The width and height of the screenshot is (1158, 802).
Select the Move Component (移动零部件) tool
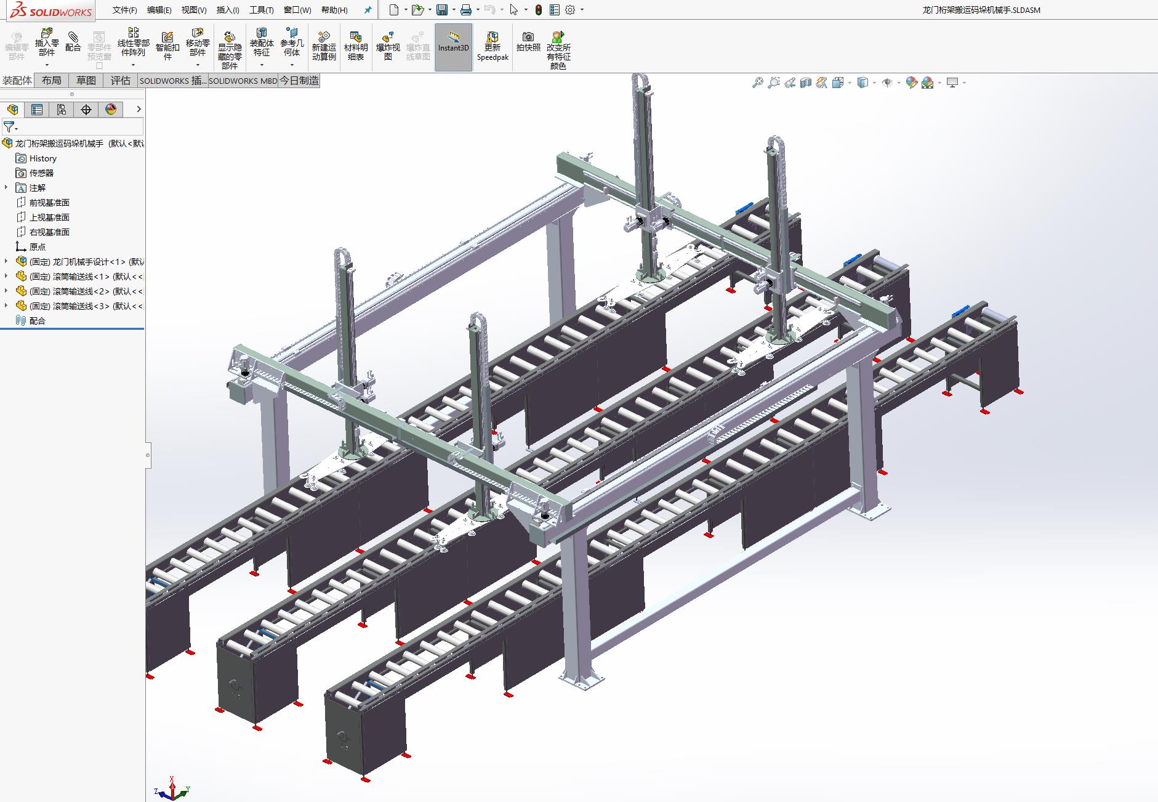pos(198,41)
